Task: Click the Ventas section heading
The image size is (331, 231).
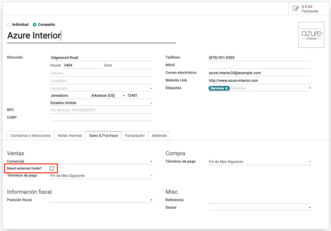Action: coord(15,153)
